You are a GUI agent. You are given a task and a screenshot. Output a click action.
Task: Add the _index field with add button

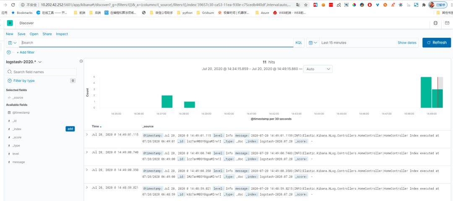(x=70, y=129)
